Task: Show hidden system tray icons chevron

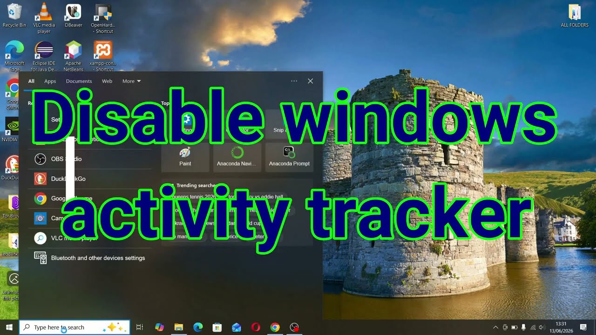Action: coord(495,327)
